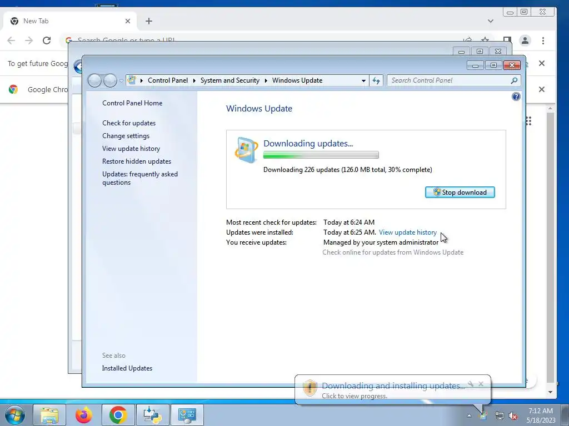The width and height of the screenshot is (569, 426).
Task: Open Chrome's tab search chevron
Action: (x=491, y=21)
